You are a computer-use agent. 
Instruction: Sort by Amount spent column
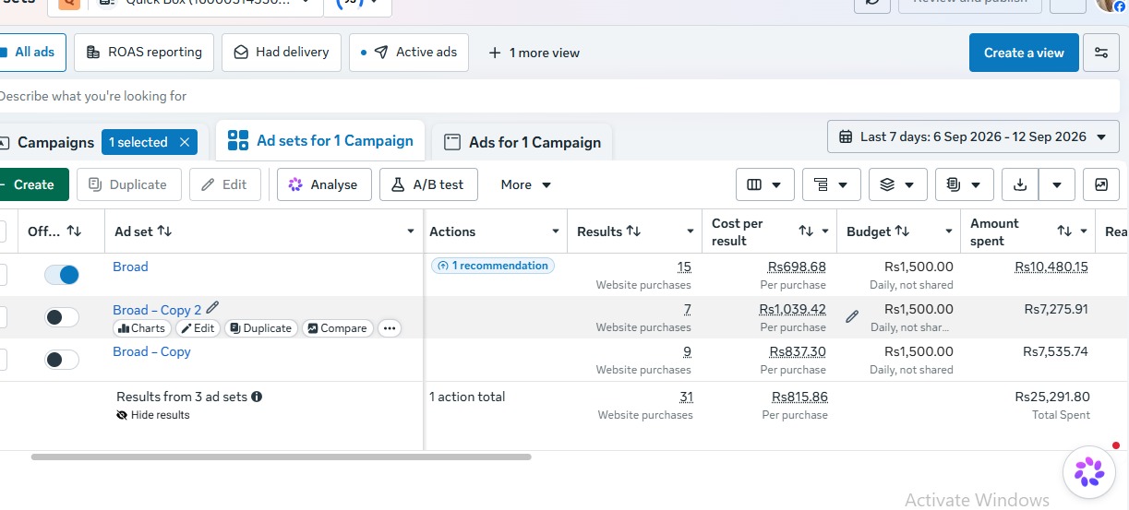[x=1064, y=231]
